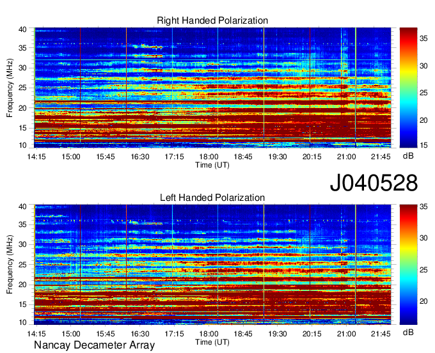Click 18:45 tick on Left Handed time axis
The width and height of the screenshot is (435, 353).
click(x=243, y=334)
